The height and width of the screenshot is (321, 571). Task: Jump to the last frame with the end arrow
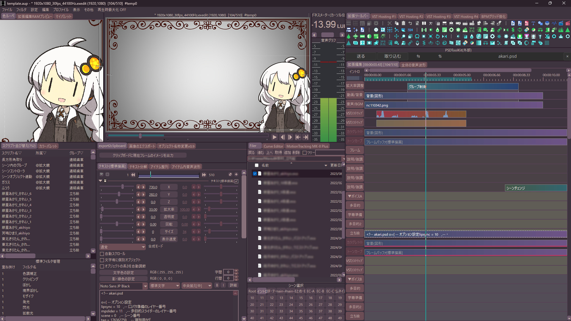click(306, 137)
